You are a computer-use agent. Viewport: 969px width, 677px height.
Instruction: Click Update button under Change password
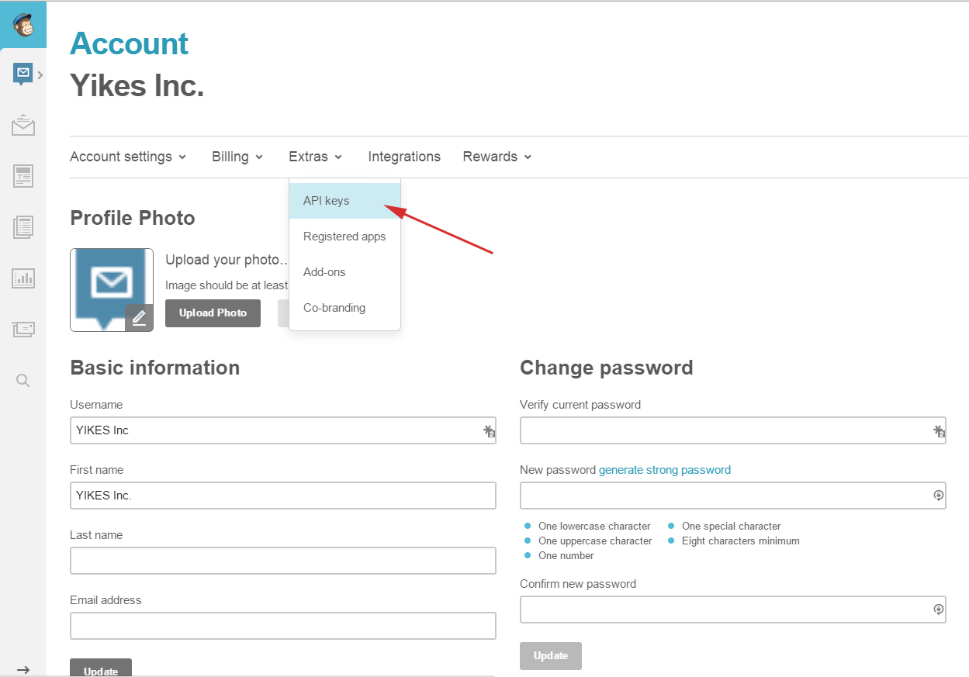[x=551, y=656]
